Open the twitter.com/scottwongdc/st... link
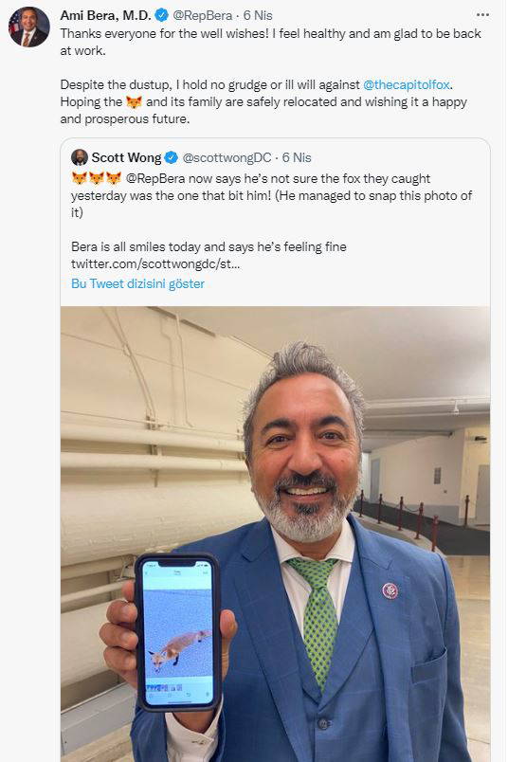This screenshot has width=508, height=762. click(155, 263)
